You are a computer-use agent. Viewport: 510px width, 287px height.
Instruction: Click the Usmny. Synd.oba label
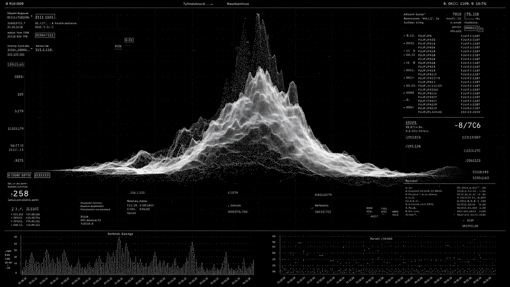click(18, 46)
